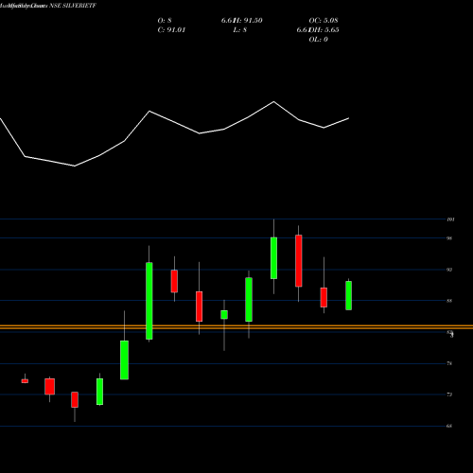Click the 'C: 91.01' close value
This screenshot has height=473, width=473.
coord(171,30)
